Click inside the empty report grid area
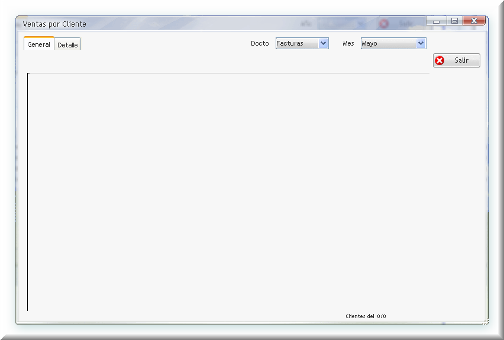This screenshot has width=504, height=340. coord(228,190)
